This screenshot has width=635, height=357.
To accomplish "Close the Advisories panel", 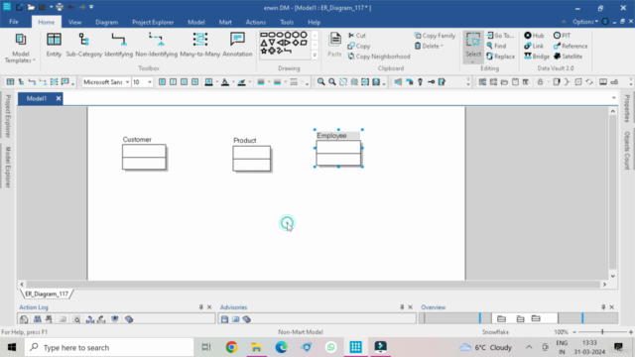I will click(x=410, y=307).
